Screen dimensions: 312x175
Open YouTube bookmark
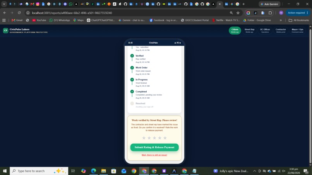tap(39, 20)
